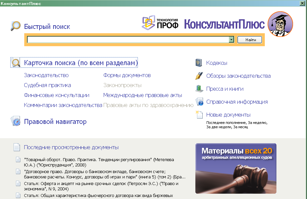Viewport: 307px width, 199px height.
Task: Open the quick search history dropdown arrow
Action: click(x=232, y=40)
